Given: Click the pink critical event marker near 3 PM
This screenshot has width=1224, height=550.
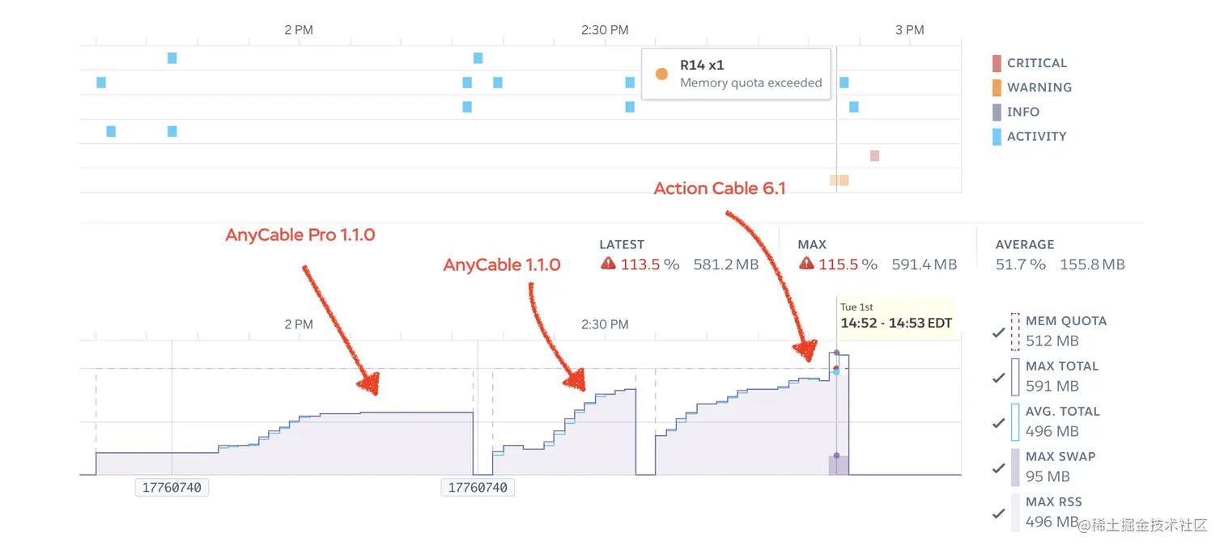Looking at the screenshot, I should pyautogui.click(x=874, y=155).
